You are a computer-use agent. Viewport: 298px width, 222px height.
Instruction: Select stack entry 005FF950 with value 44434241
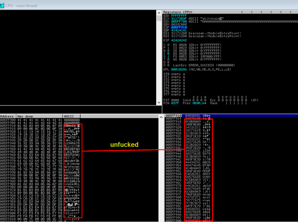point(188,162)
